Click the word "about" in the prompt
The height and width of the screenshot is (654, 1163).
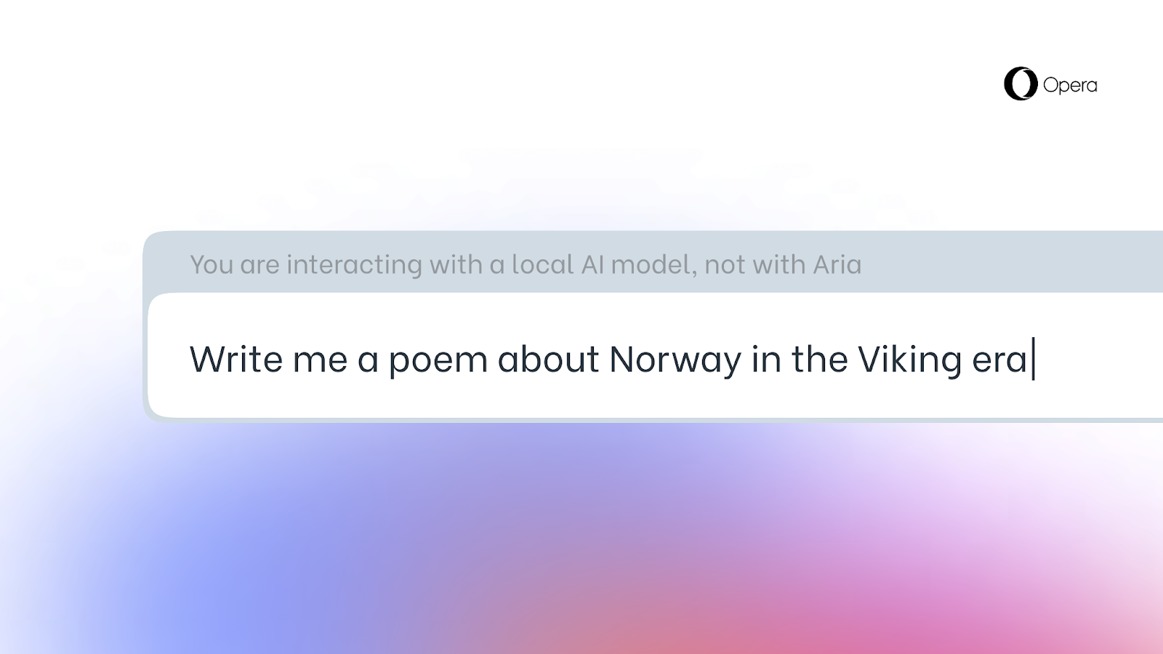point(548,359)
